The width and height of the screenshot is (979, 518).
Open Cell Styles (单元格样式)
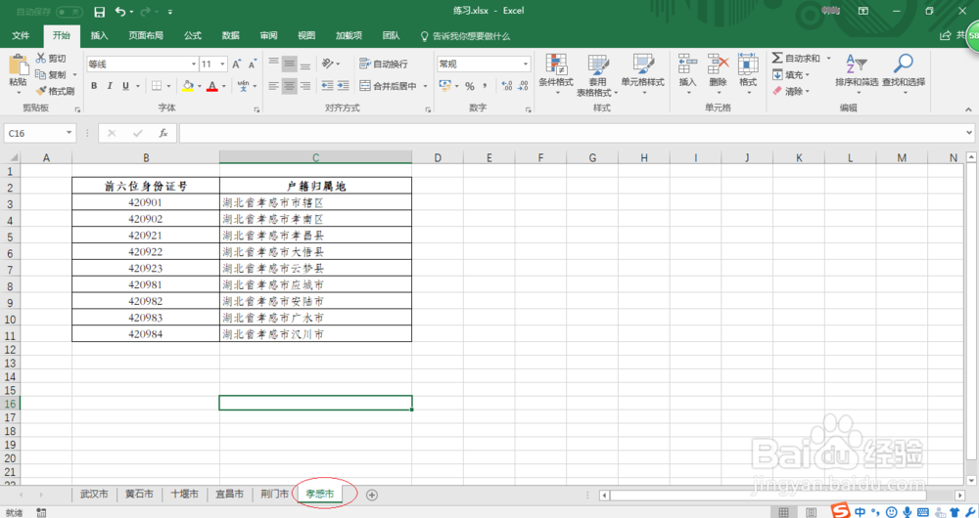642,73
